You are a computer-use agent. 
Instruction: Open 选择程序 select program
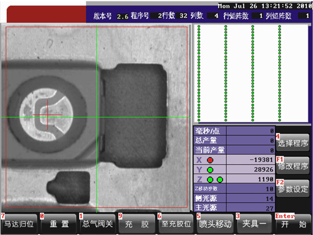pos(293,143)
